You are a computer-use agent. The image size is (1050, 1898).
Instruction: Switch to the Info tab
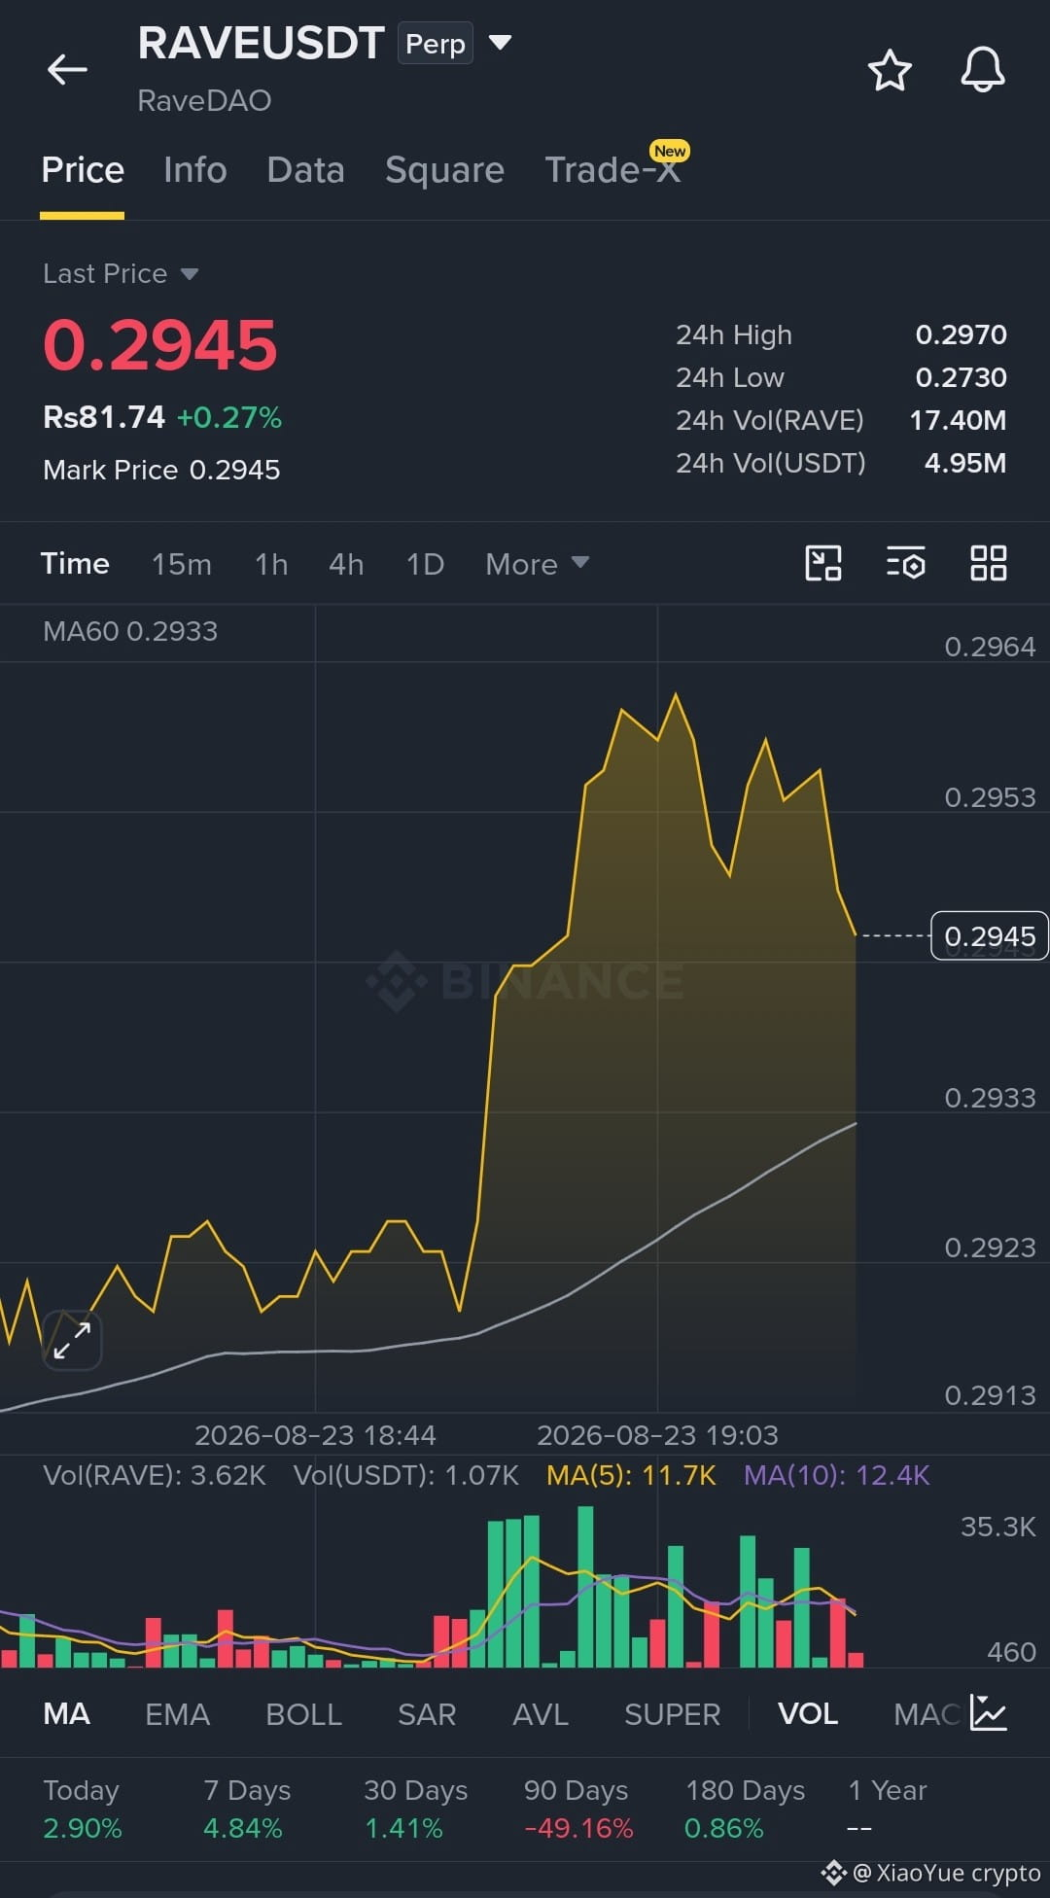pos(195,170)
